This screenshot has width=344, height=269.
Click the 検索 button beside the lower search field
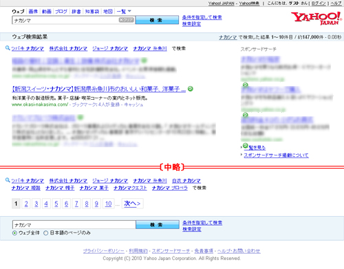pos(158,225)
